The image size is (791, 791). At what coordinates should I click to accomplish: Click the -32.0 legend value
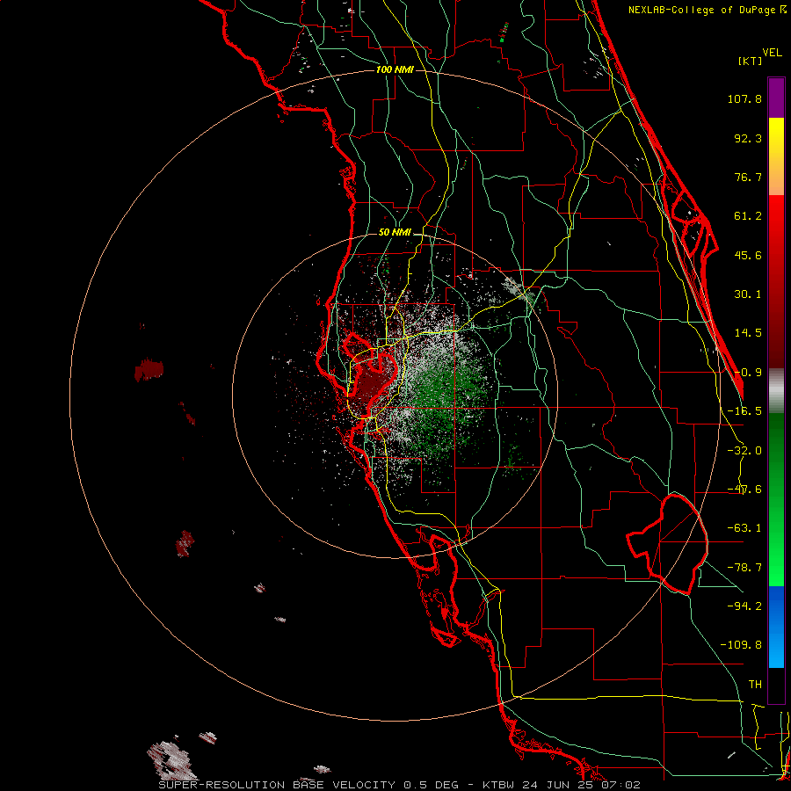point(744,451)
